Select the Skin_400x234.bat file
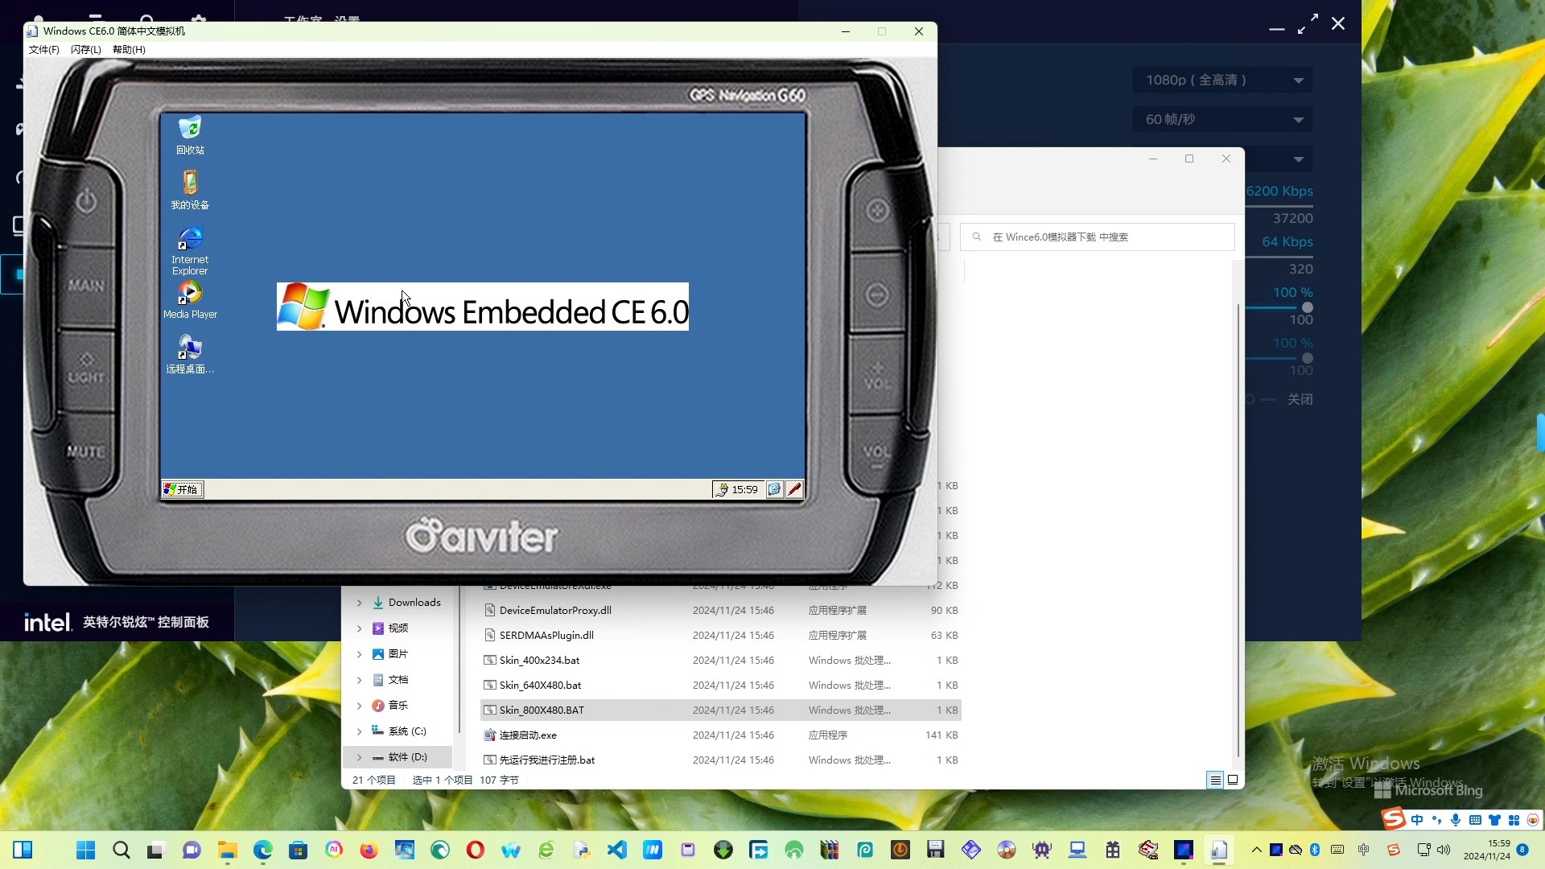 (x=721, y=660)
